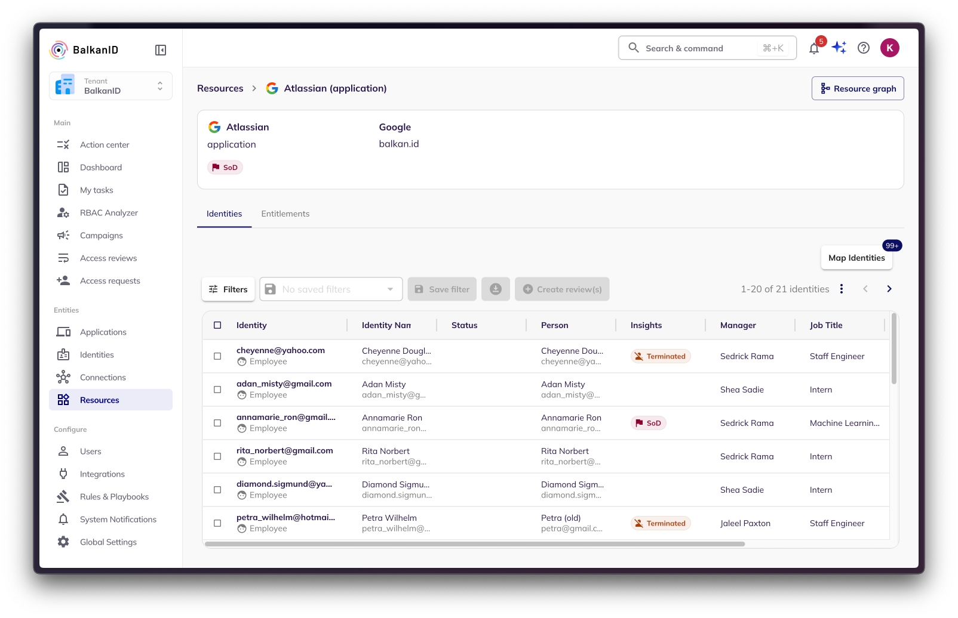
Task: Open the notifications bell
Action: tap(814, 48)
